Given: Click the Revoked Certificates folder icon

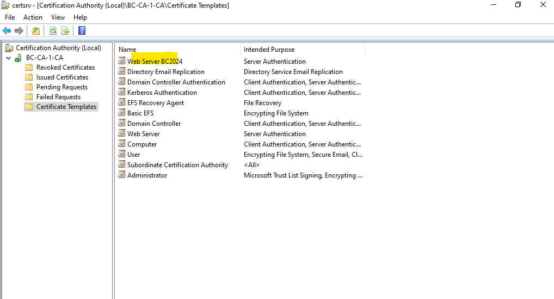Looking at the screenshot, I should [29, 68].
